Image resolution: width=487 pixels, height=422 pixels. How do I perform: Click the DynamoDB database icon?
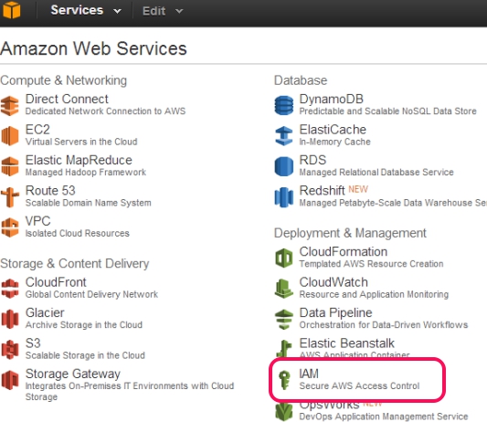tap(284, 105)
